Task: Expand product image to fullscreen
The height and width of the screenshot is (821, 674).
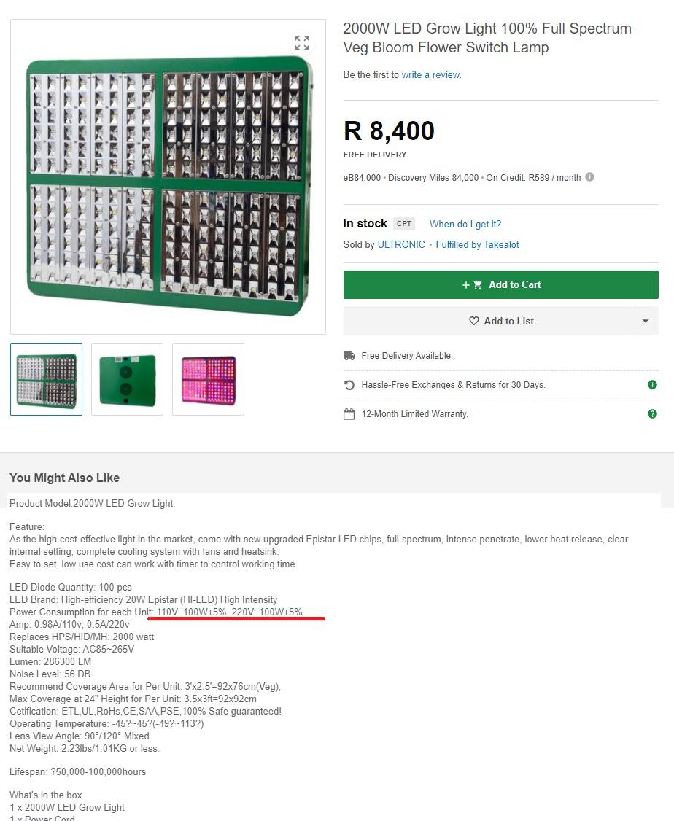Action: 302,43
